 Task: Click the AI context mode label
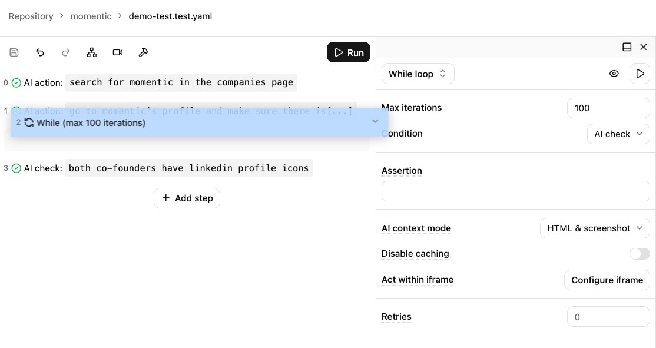[416, 228]
